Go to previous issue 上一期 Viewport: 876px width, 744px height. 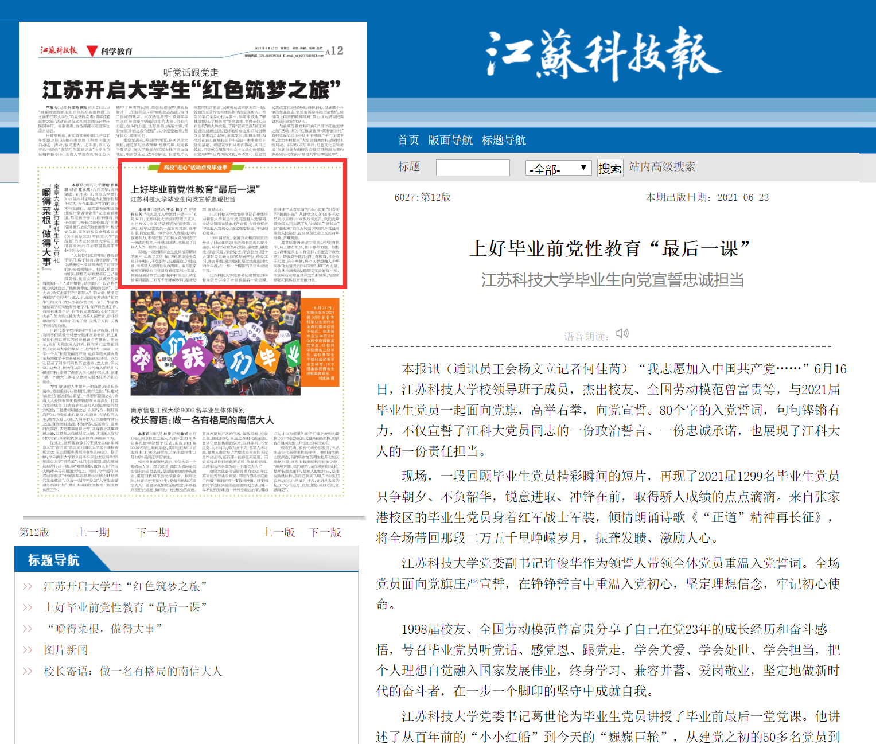pos(94,532)
